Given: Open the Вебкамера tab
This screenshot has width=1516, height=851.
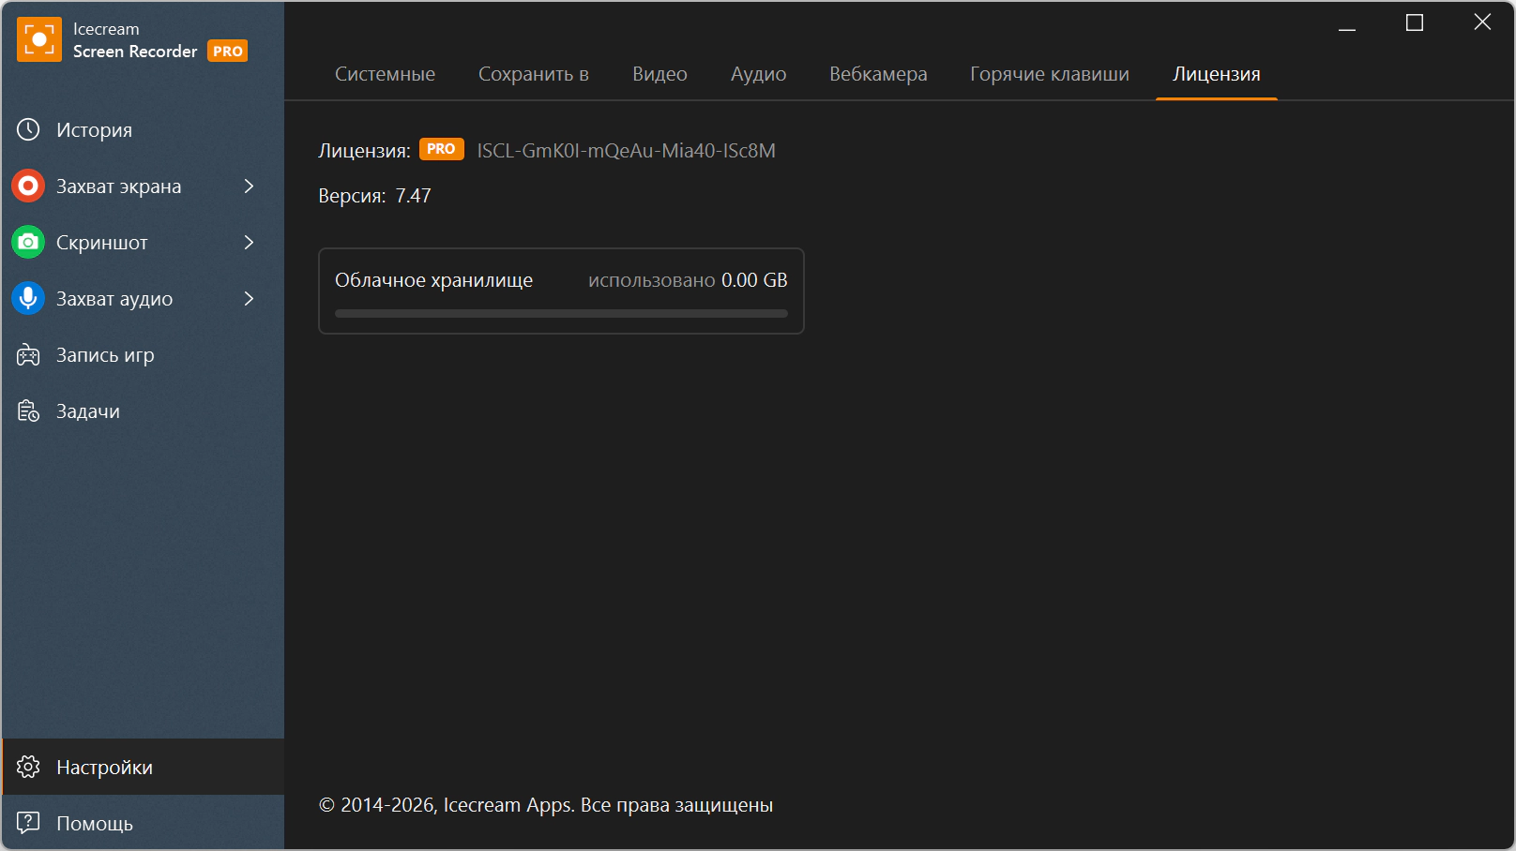Looking at the screenshot, I should [878, 74].
